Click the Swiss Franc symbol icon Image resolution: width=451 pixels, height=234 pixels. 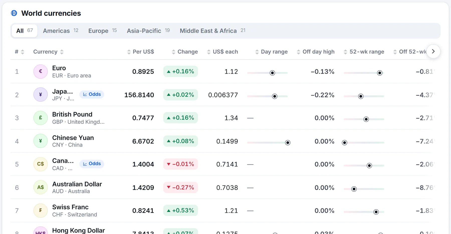tap(41, 210)
